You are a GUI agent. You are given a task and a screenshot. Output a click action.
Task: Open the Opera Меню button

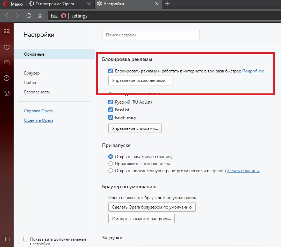[13, 4]
